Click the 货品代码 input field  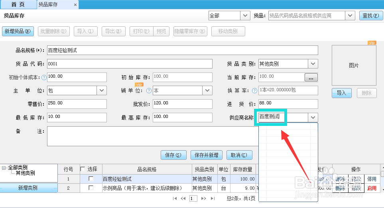[130, 64]
